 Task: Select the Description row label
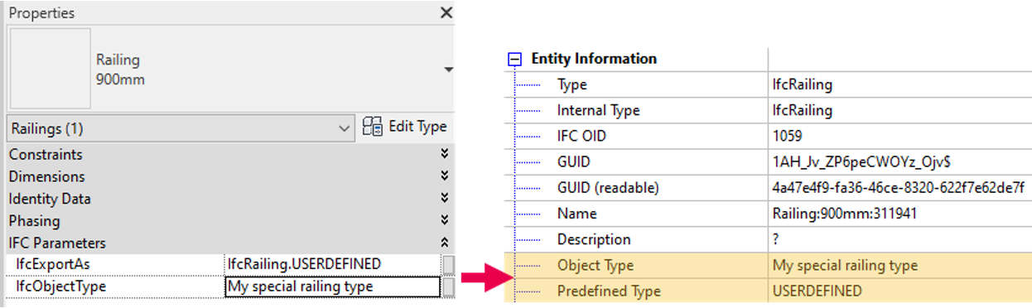tap(594, 239)
